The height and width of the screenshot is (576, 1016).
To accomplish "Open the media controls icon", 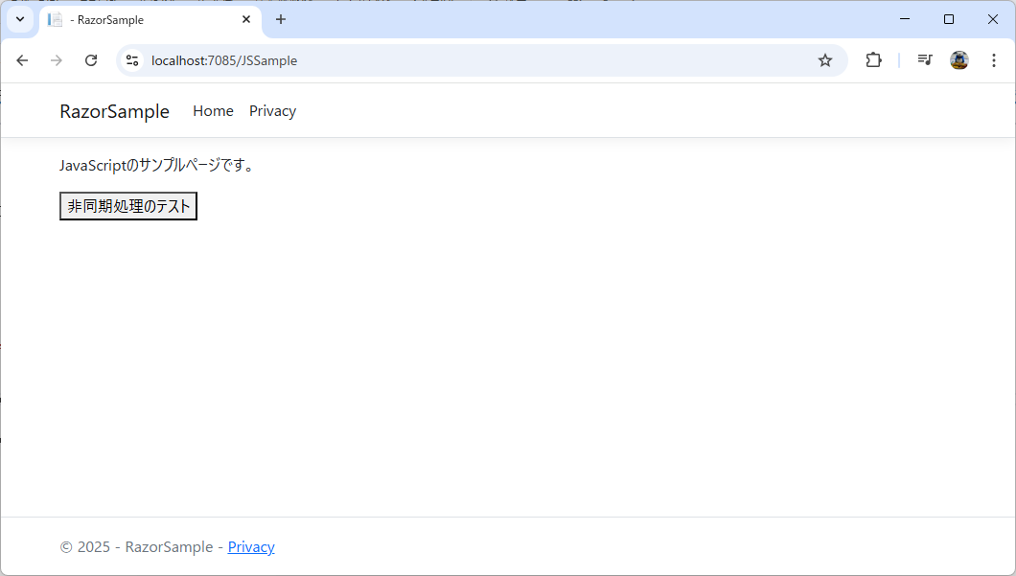I will 924,60.
